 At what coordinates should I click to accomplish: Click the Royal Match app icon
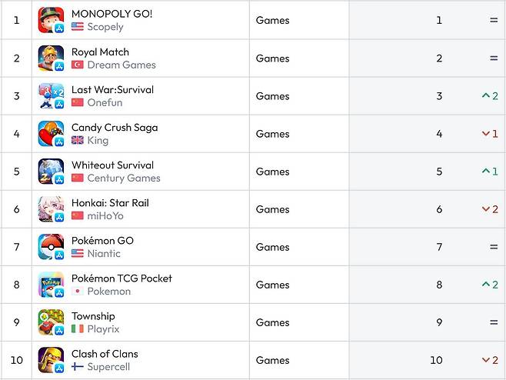[51, 58]
